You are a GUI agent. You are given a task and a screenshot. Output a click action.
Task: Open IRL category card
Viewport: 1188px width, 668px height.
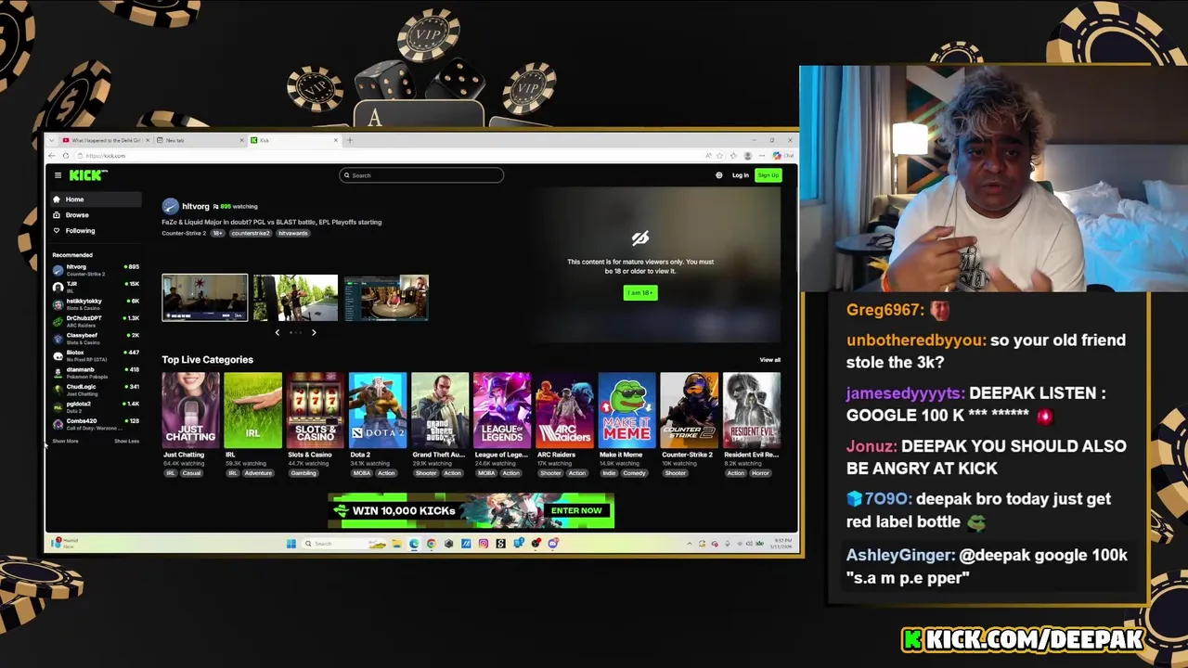tap(252, 410)
